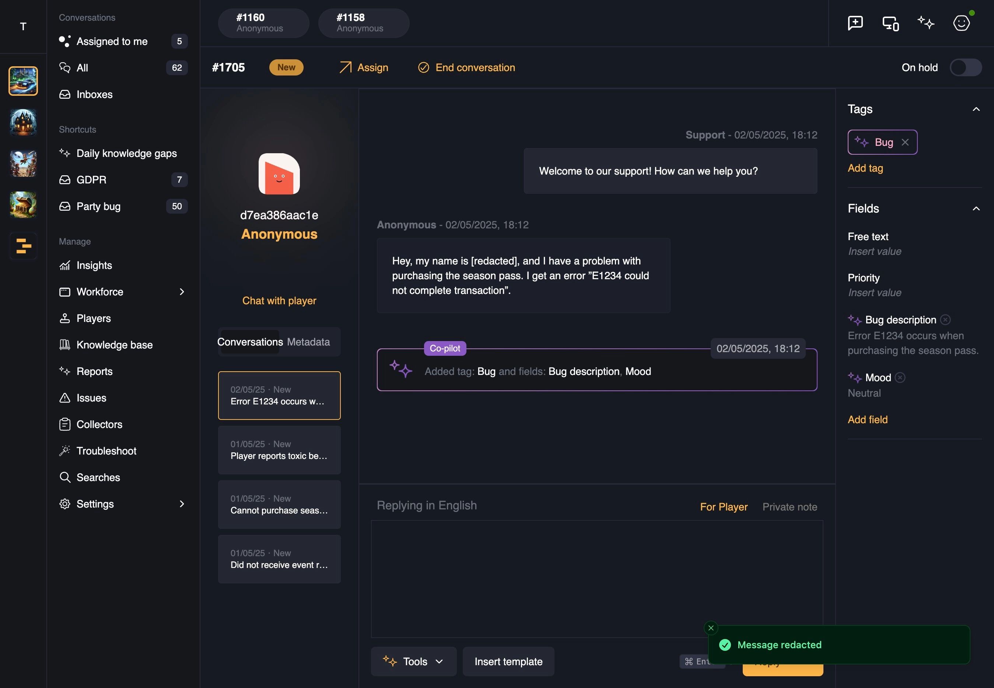Collapse the Fields section chevron
This screenshot has height=688, width=994.
976,208
